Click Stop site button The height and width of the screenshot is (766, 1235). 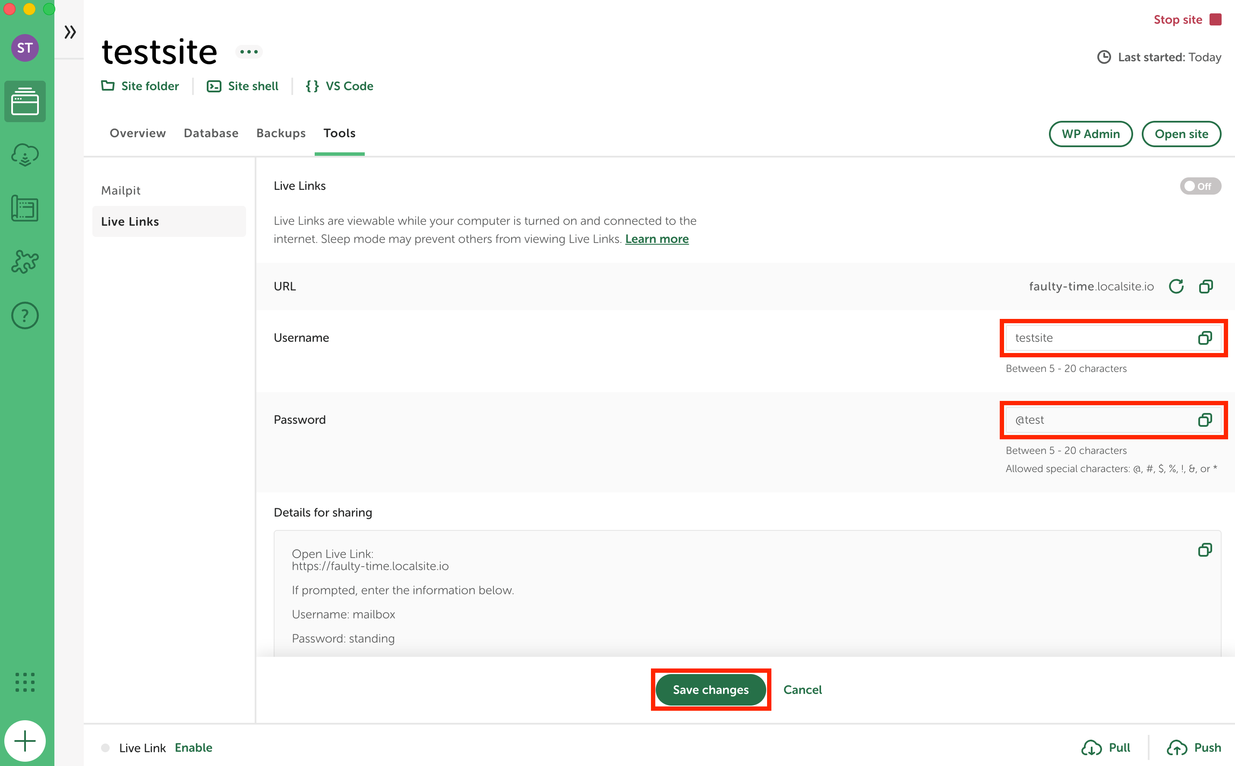(x=1188, y=20)
